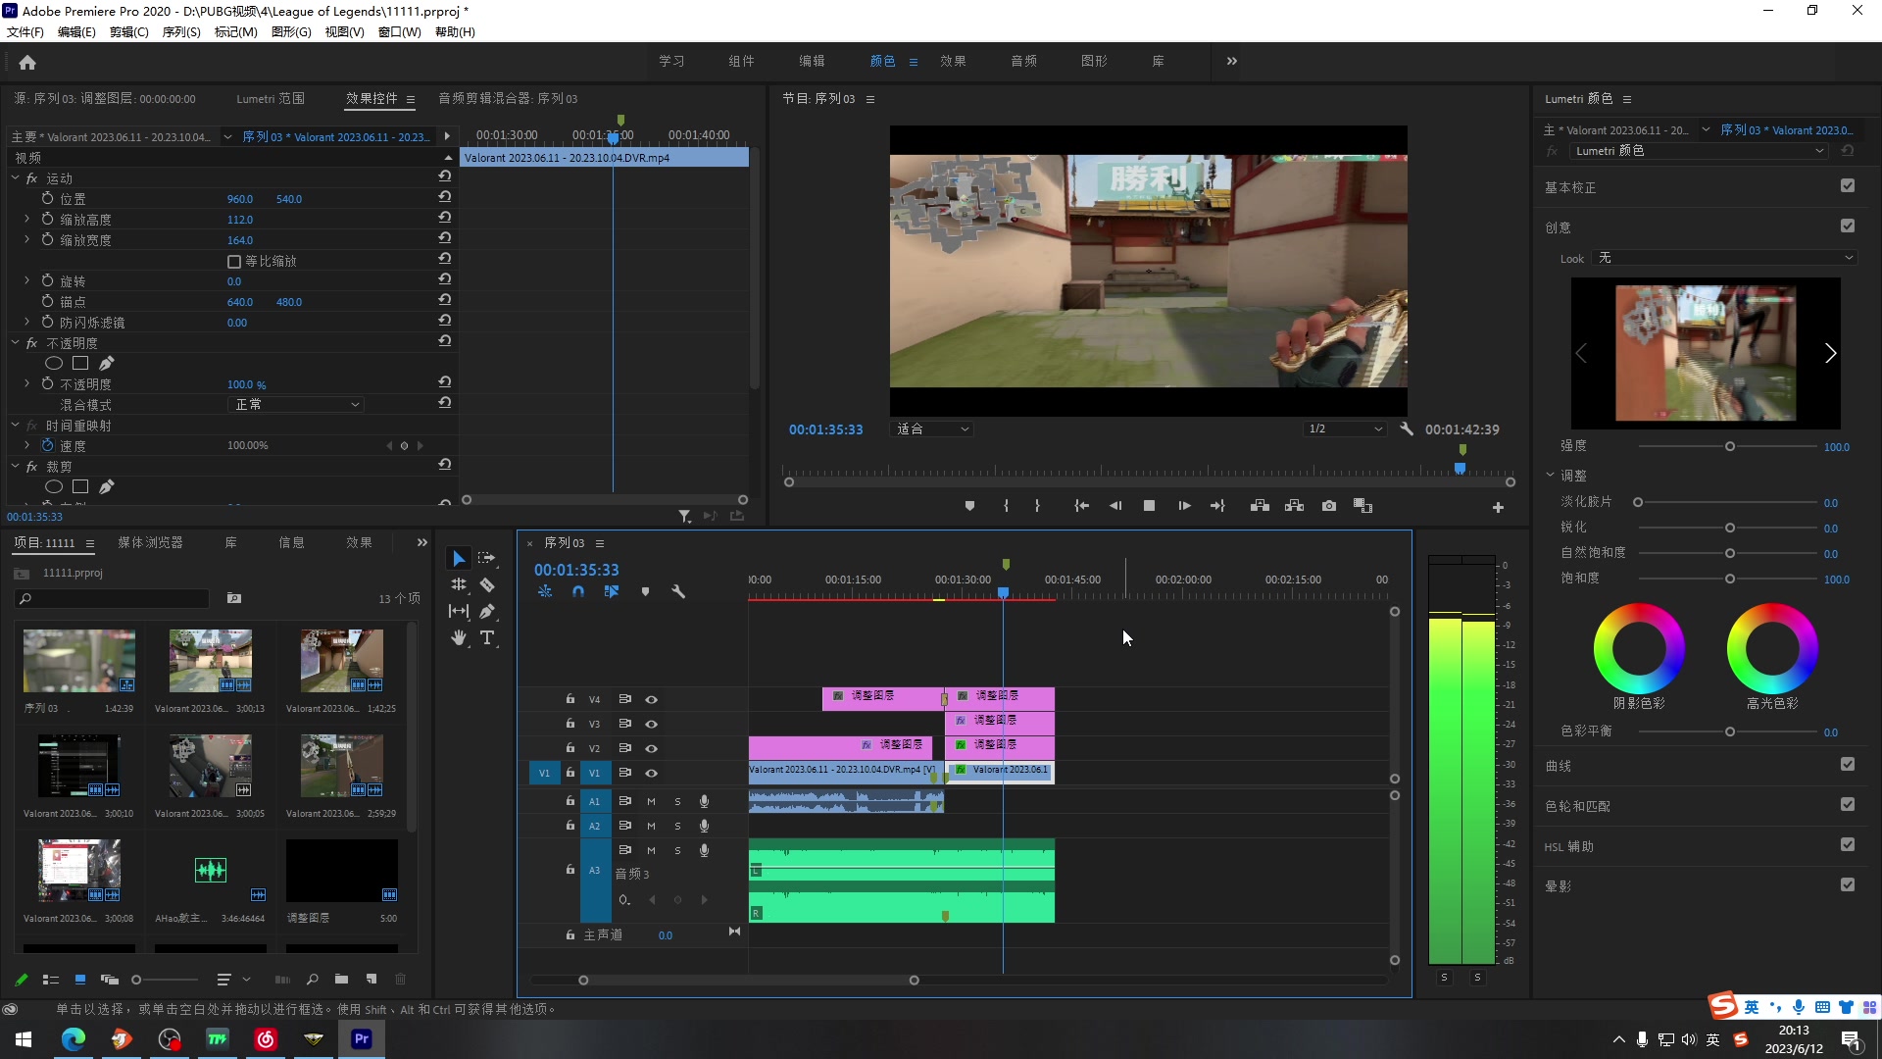
Task: Toggle V2 track output eye
Action: point(651,748)
